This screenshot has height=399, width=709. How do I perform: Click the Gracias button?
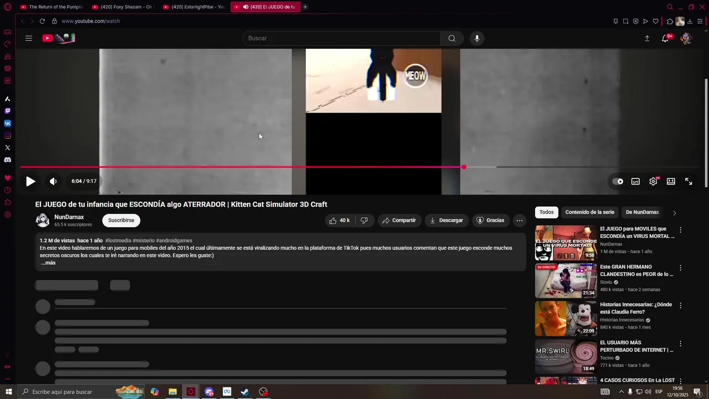click(491, 221)
